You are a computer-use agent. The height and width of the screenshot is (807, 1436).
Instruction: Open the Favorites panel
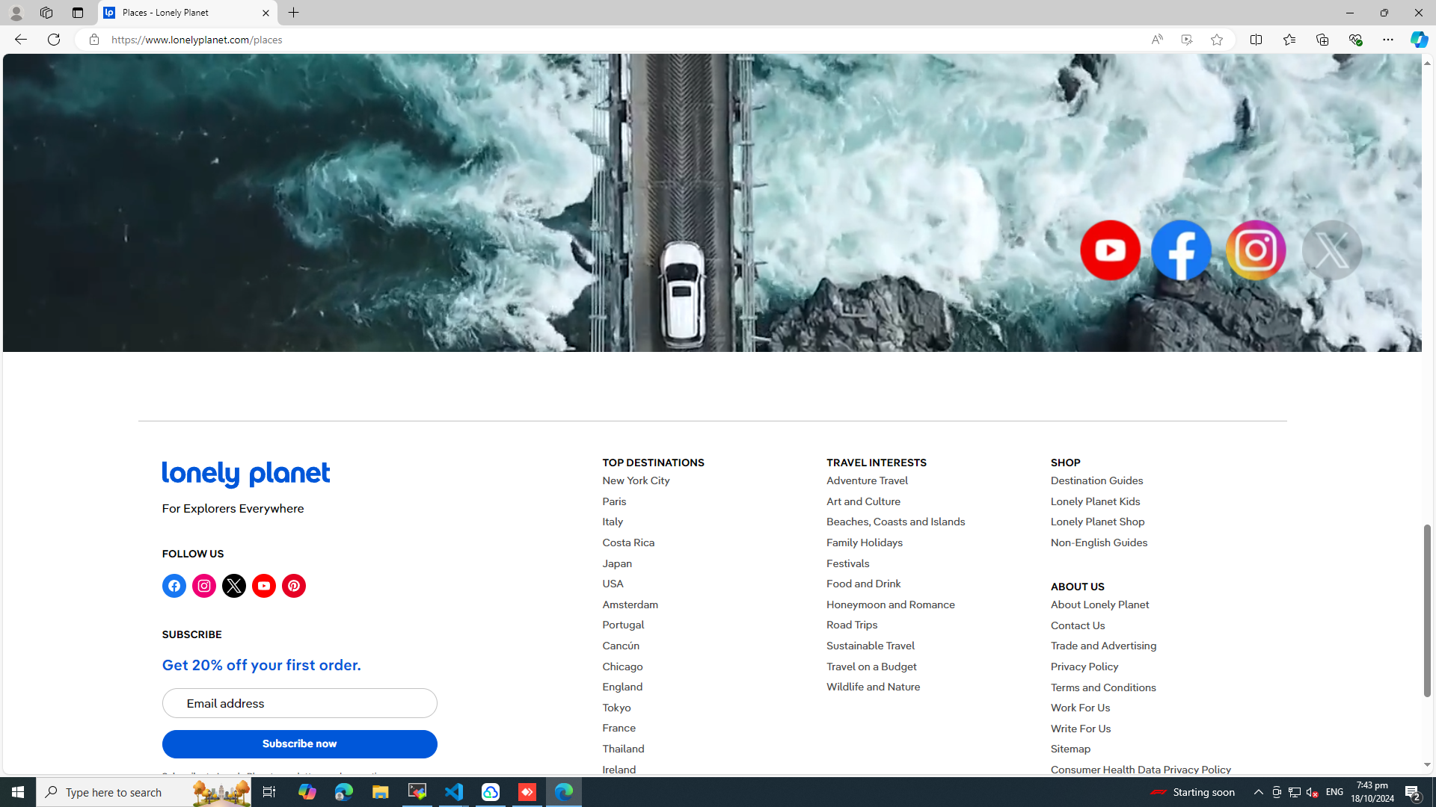(1289, 40)
